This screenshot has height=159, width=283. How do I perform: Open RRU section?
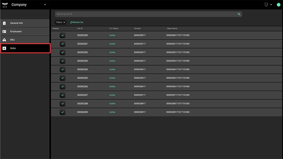25,40
